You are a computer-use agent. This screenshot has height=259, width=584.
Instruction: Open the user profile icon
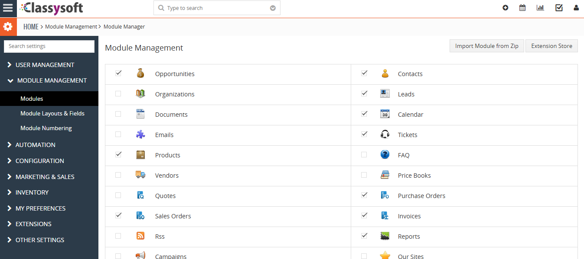point(576,8)
